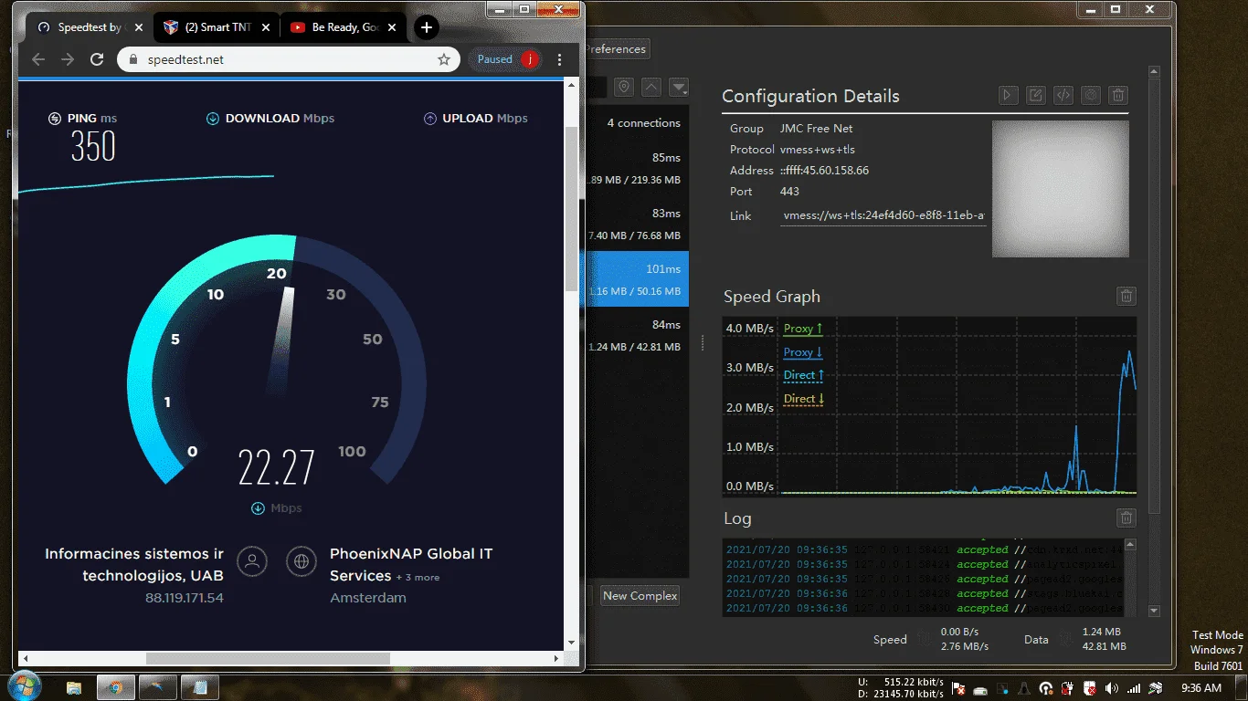Click the taskbar clock showing 9:36 AM
This screenshot has width=1248, height=701.
point(1201,688)
